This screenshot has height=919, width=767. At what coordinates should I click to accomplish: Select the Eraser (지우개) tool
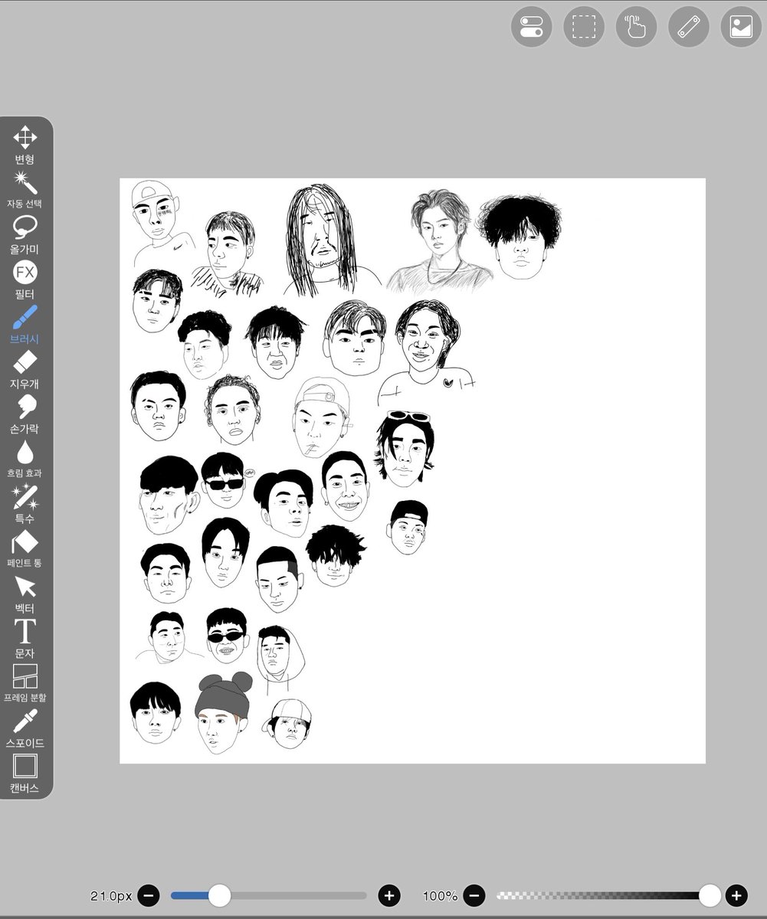(x=25, y=369)
